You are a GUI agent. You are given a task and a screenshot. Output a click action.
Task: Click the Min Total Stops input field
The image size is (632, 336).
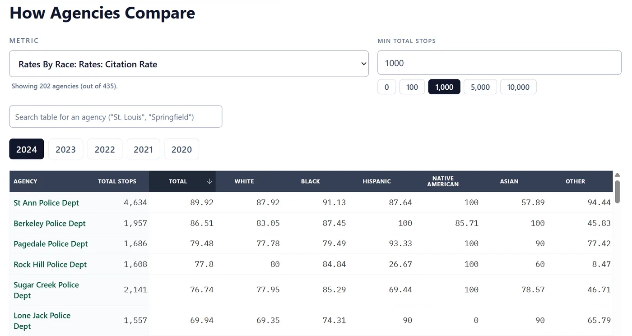coord(499,63)
